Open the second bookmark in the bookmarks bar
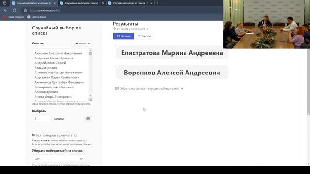 coord(36,17)
